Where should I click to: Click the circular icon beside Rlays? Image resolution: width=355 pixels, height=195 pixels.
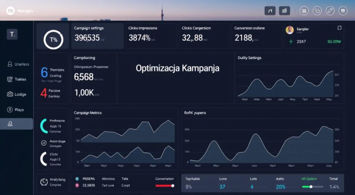tap(10, 109)
